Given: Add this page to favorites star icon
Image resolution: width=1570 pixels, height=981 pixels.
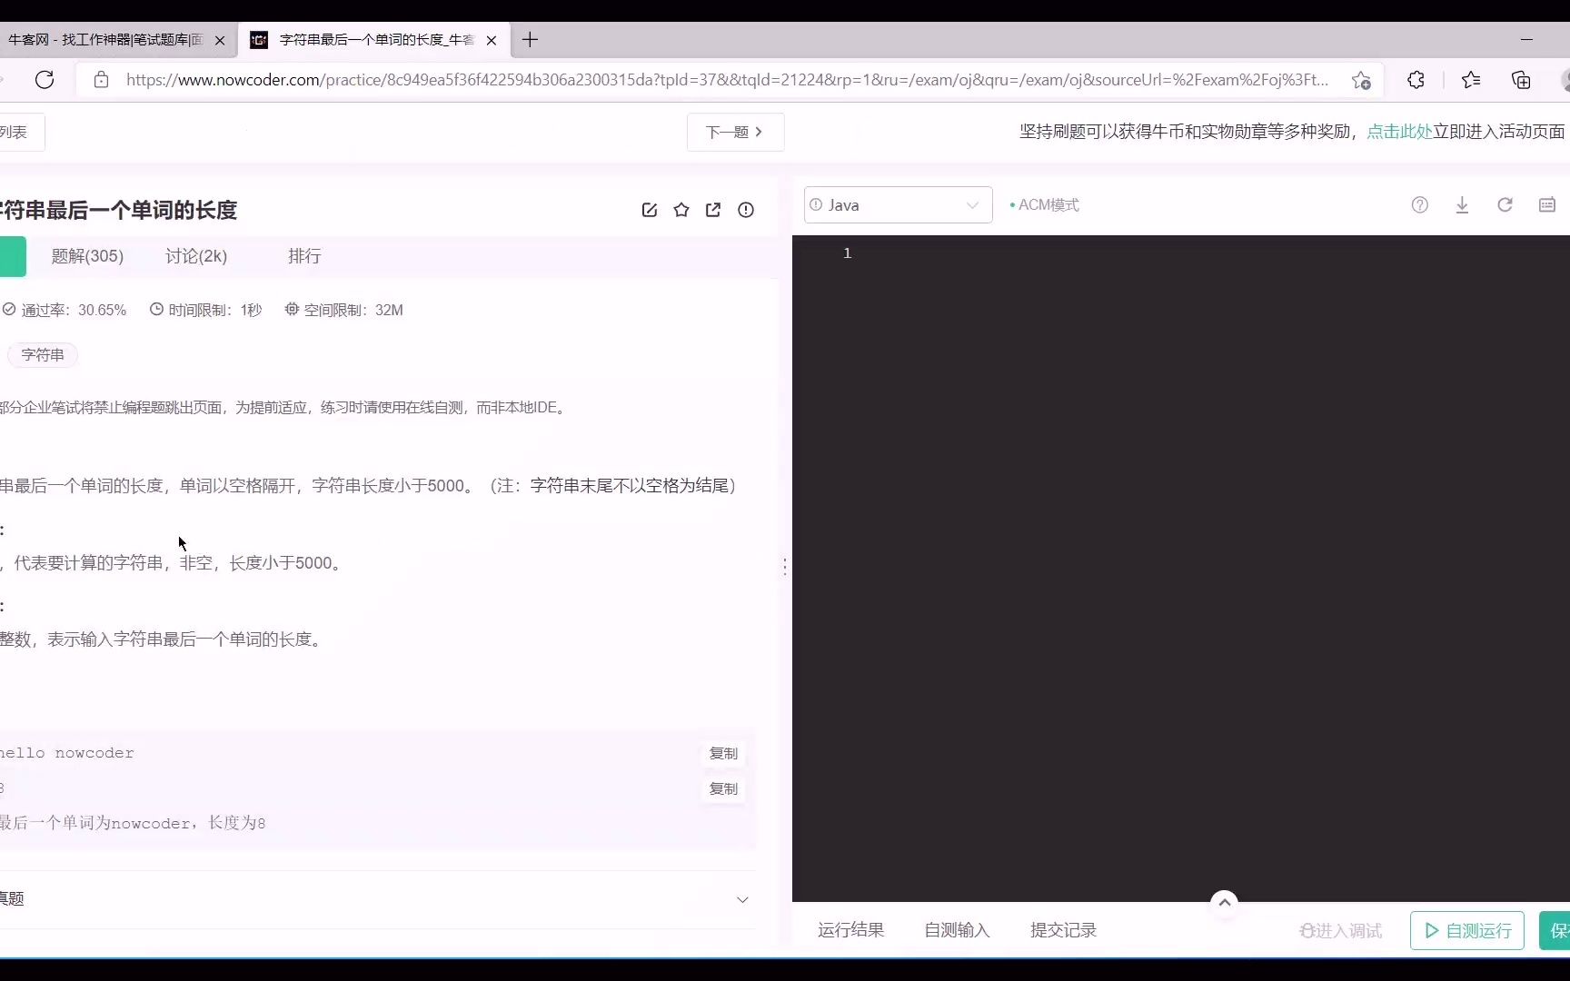Looking at the screenshot, I should coord(1361,80).
